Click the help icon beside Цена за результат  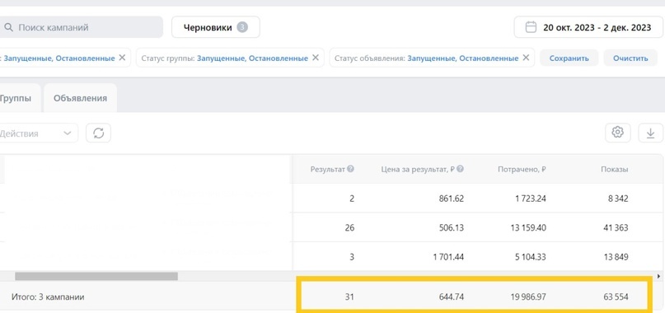click(x=460, y=169)
